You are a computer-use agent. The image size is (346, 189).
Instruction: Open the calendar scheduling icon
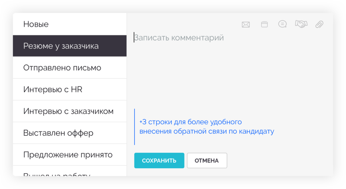(x=264, y=24)
